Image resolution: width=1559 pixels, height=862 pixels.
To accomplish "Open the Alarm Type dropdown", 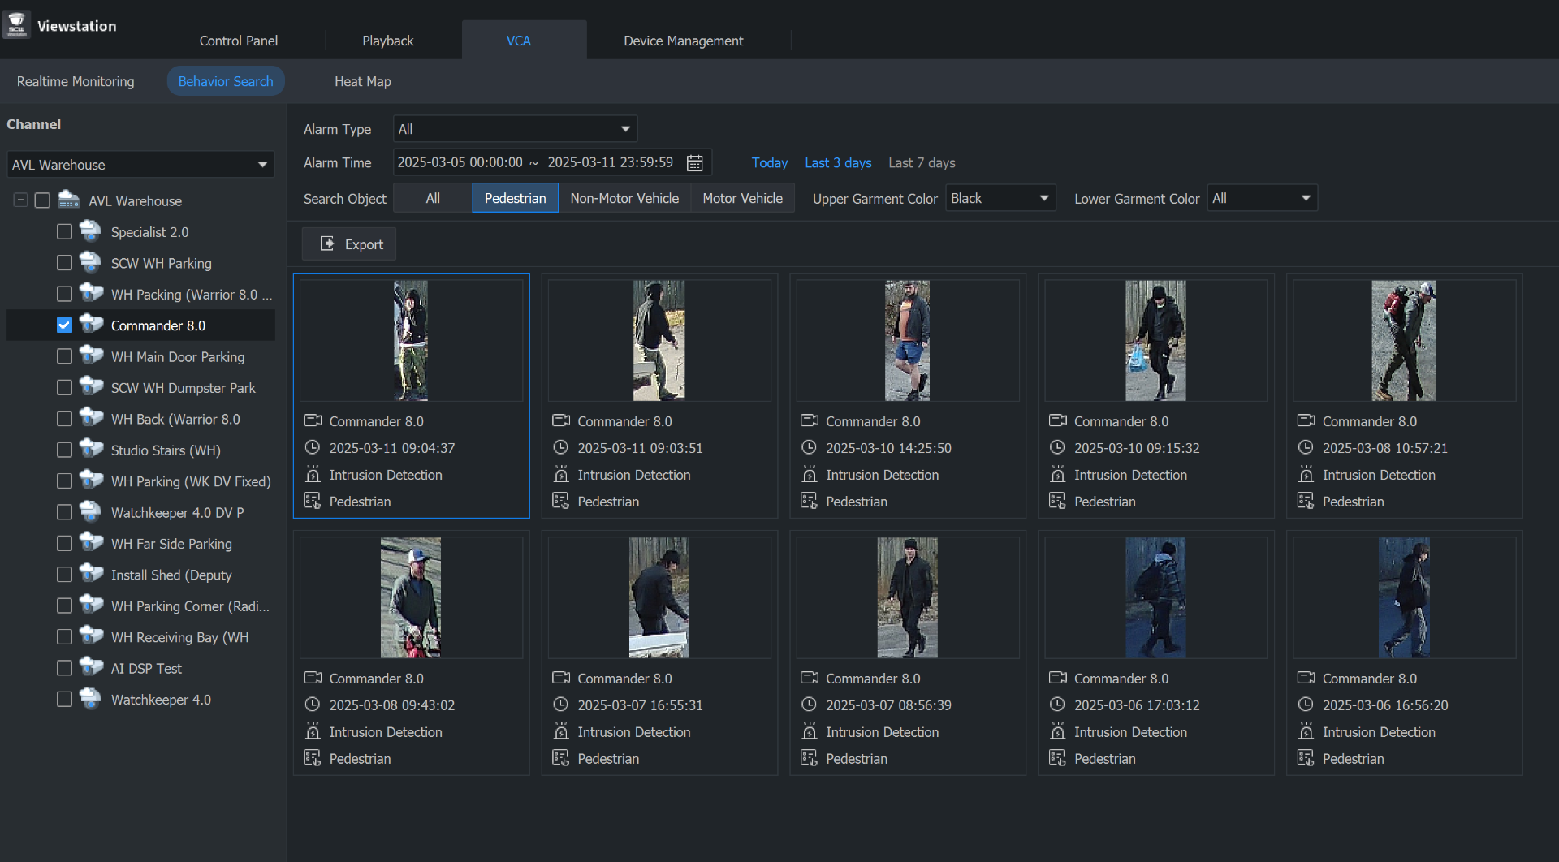I will pyautogui.click(x=515, y=129).
